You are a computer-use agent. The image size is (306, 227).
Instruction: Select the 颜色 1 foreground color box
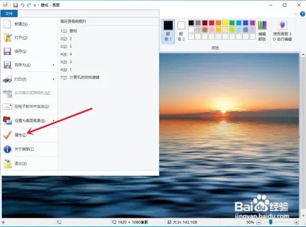click(x=168, y=31)
